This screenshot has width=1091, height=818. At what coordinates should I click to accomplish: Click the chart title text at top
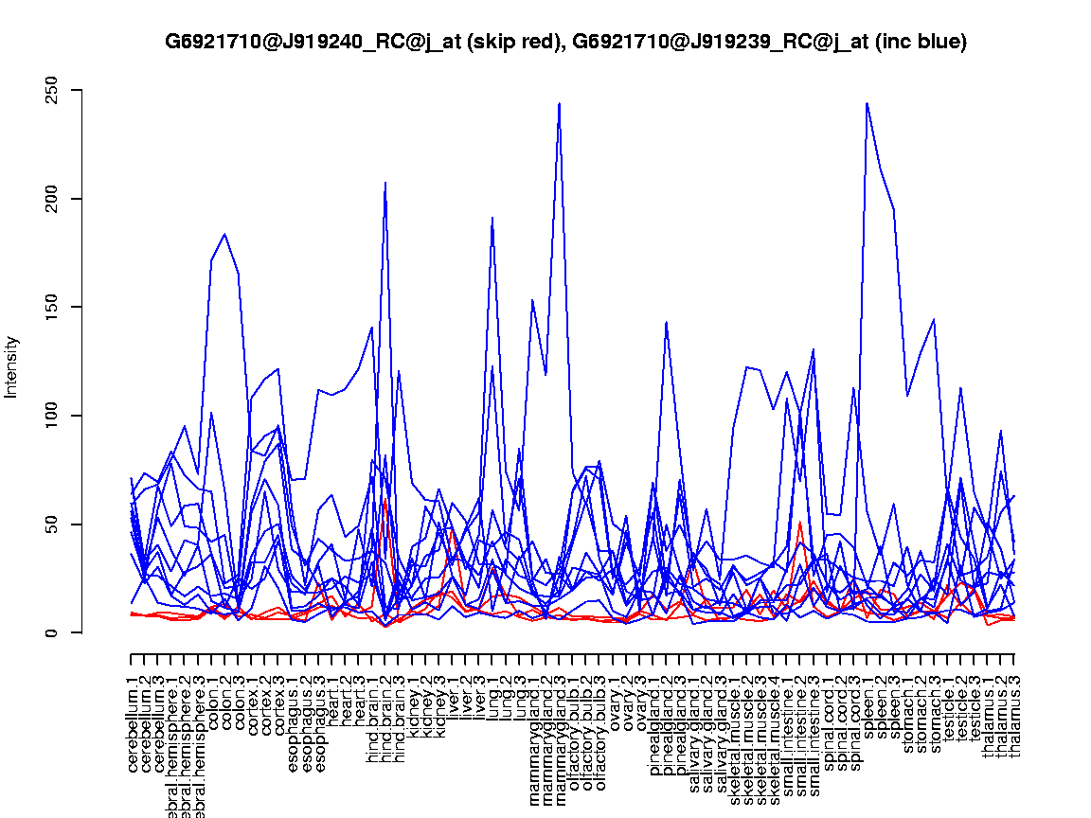[x=565, y=42]
